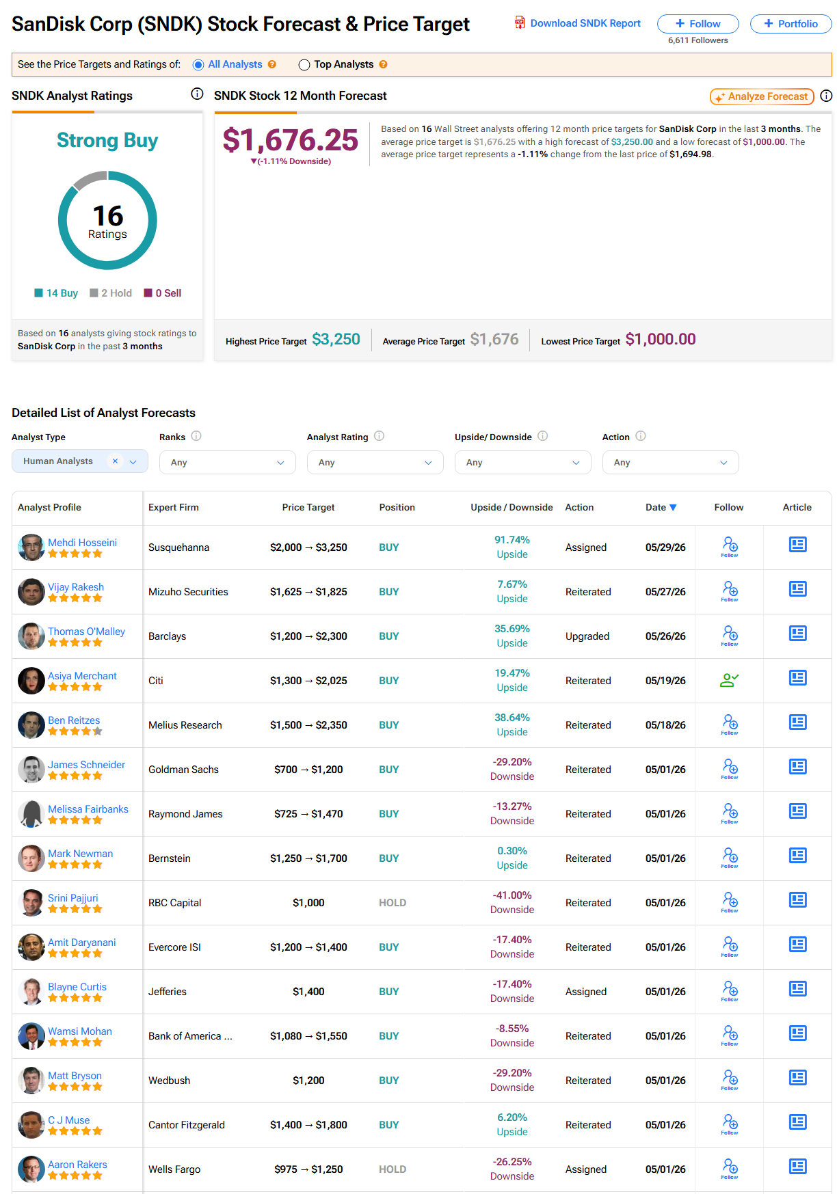Viewport: 837px width, 1194px height.
Task: Follow analyst Melissa Fairbanks icon
Action: [730, 813]
